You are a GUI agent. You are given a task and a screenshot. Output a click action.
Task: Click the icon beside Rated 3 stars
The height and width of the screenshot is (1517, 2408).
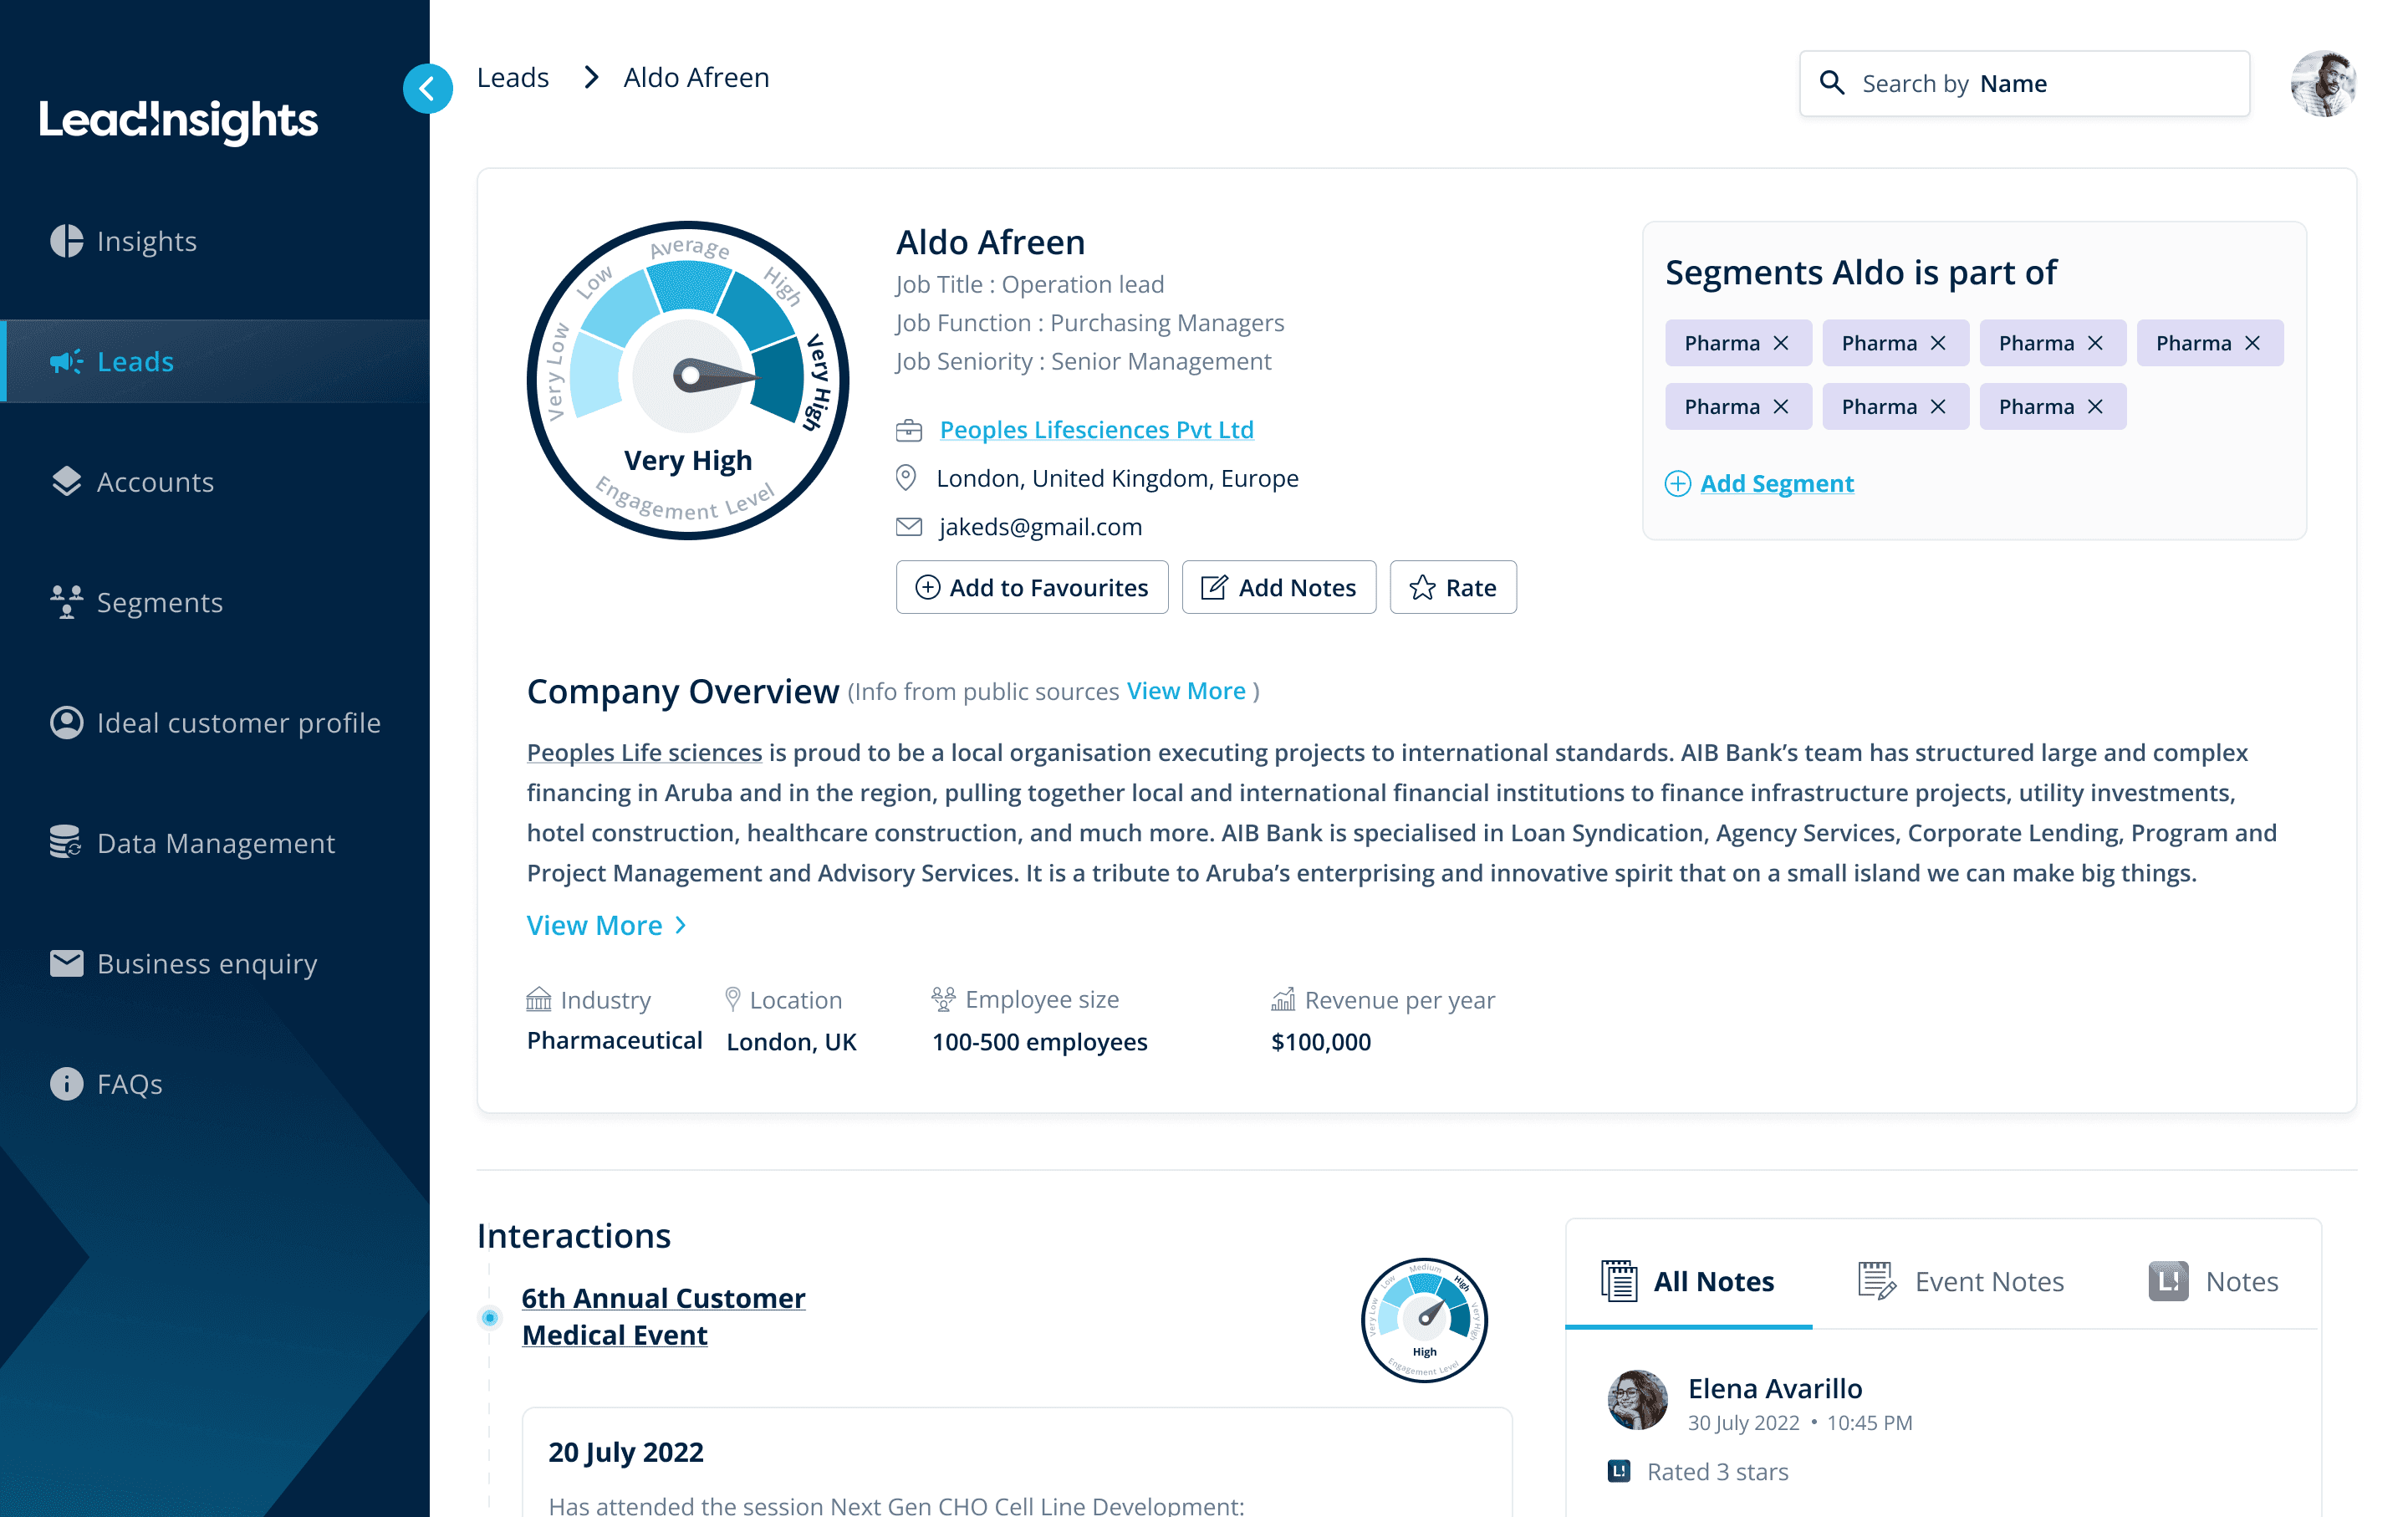coord(1619,1471)
